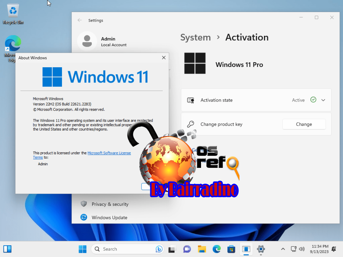The image size is (343, 257).
Task: Close the About Windows dialog
Action: pos(164,58)
